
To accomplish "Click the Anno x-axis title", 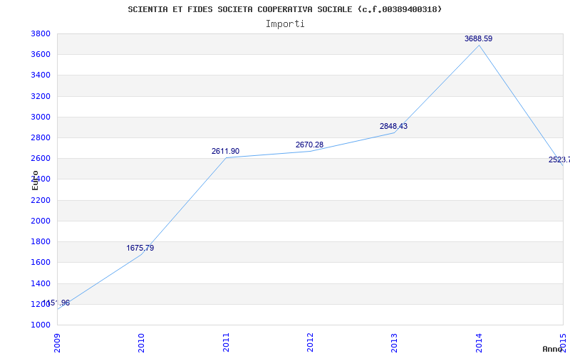I will 553,349.
